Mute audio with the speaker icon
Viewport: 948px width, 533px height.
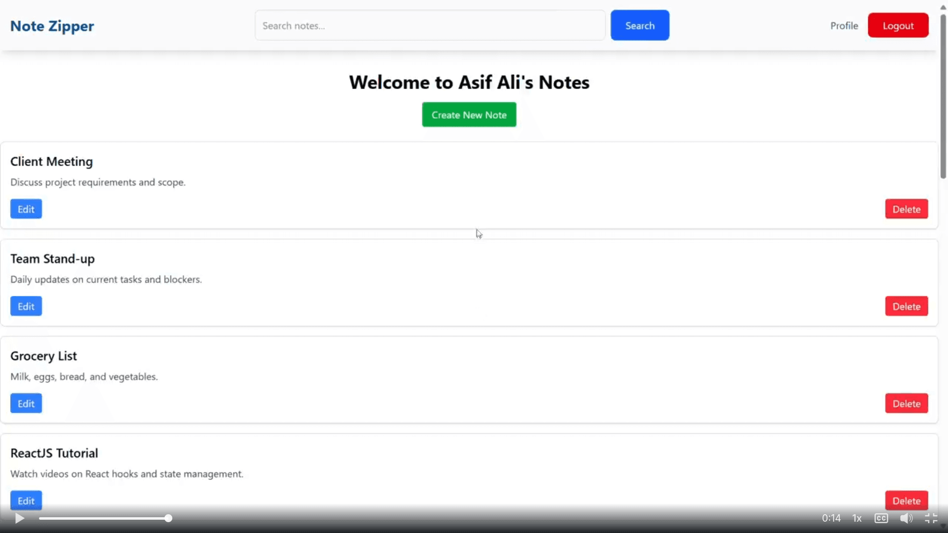[907, 518]
